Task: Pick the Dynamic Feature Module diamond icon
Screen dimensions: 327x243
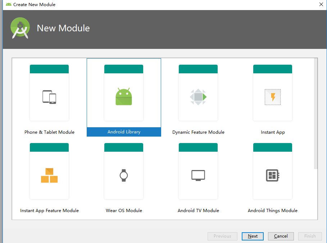Action: pyautogui.click(x=198, y=97)
